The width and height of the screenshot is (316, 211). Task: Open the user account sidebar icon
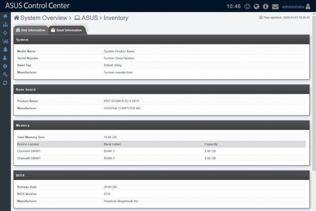[x=5, y=58]
